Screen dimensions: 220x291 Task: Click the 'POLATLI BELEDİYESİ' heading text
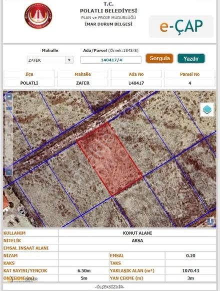pyautogui.click(x=108, y=11)
